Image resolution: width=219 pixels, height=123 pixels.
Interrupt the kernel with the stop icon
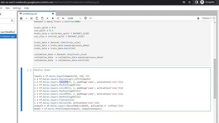point(53,18)
